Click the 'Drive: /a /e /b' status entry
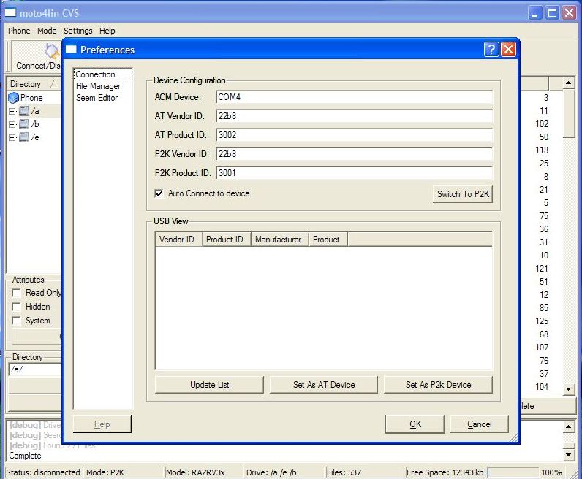This screenshot has width=582, height=479. pyautogui.click(x=271, y=472)
